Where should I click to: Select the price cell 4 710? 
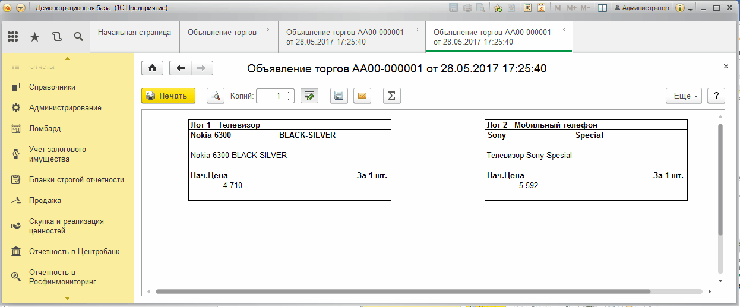[232, 185]
